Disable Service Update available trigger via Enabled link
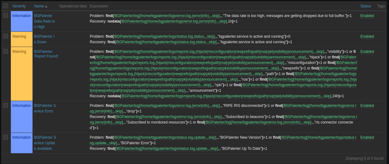 (x=367, y=137)
